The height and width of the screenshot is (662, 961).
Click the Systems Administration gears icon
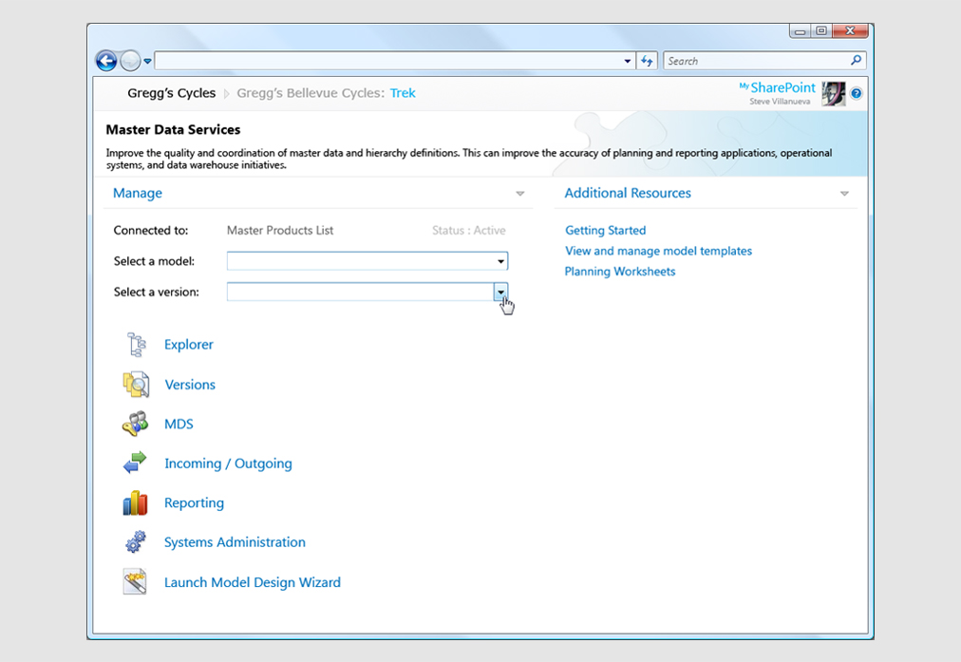[136, 542]
